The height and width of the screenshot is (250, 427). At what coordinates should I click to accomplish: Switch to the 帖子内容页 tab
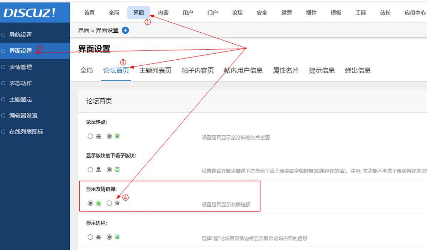(x=197, y=70)
